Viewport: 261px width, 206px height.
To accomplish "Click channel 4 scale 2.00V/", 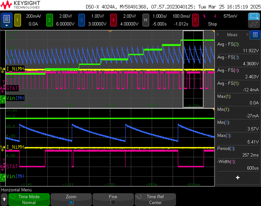I will click(x=129, y=16).
